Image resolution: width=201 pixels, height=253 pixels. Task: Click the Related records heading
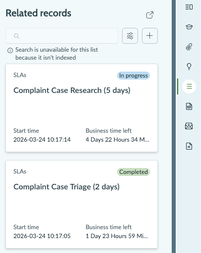38,13
